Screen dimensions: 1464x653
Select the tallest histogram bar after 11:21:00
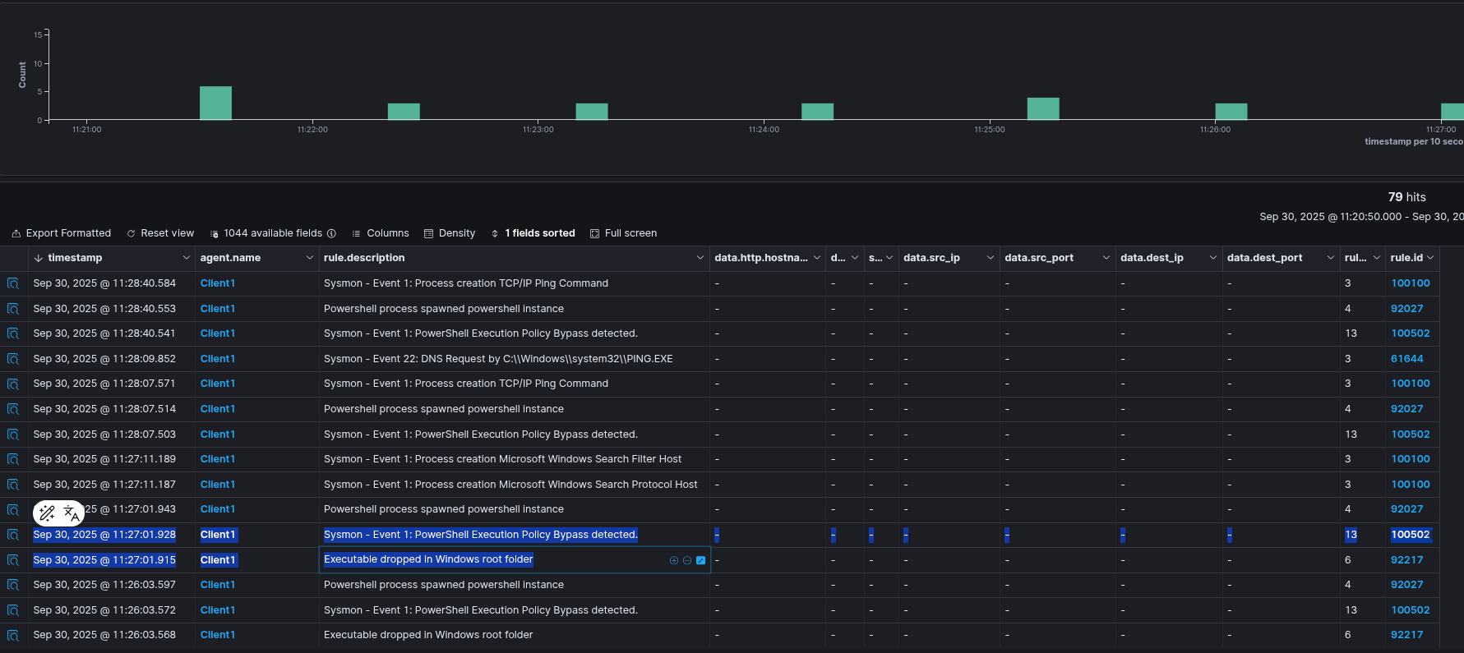215,103
